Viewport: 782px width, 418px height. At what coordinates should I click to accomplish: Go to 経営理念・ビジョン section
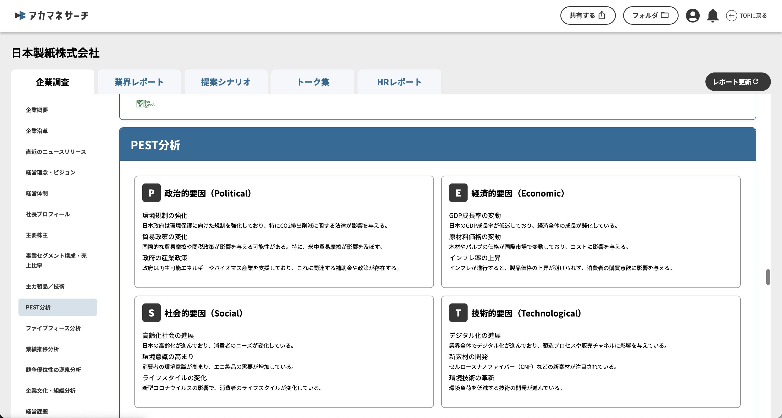coord(51,172)
